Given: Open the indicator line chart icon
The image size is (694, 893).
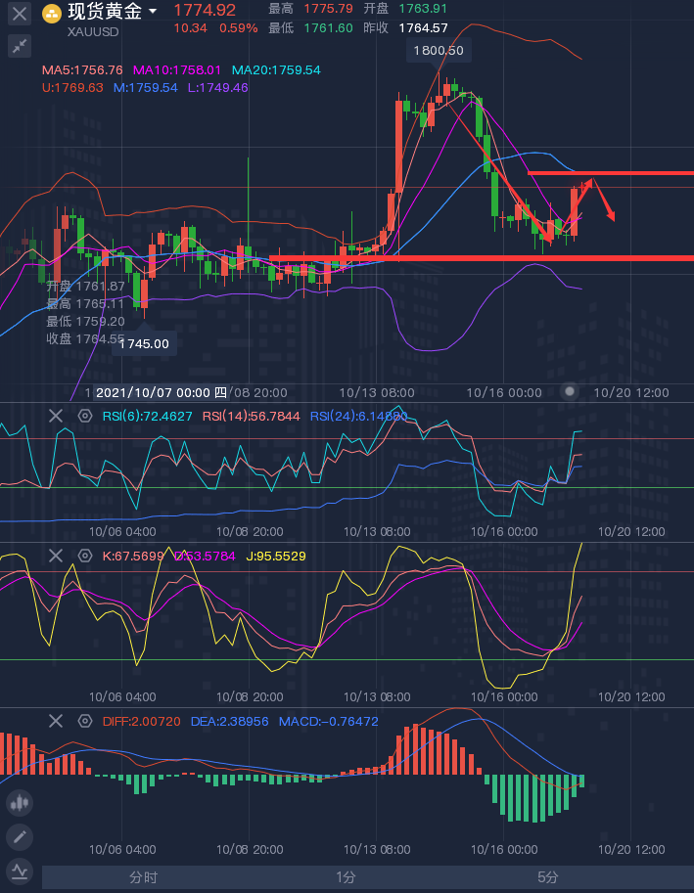Looking at the screenshot, I should (20, 871).
